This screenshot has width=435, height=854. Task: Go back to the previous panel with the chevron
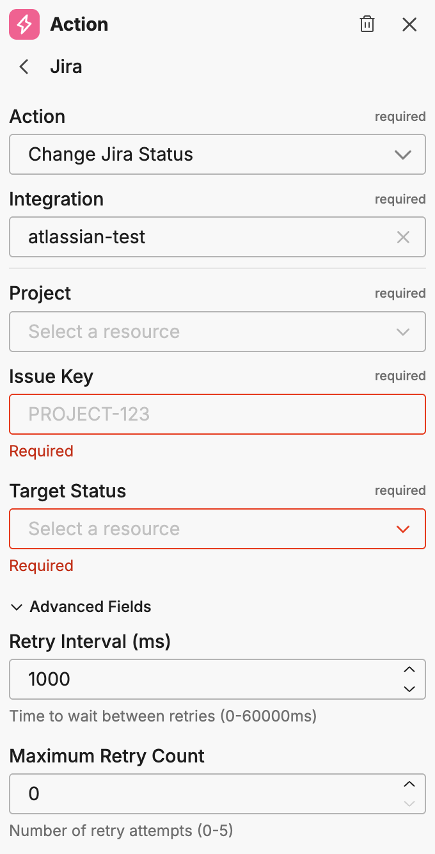[23, 67]
